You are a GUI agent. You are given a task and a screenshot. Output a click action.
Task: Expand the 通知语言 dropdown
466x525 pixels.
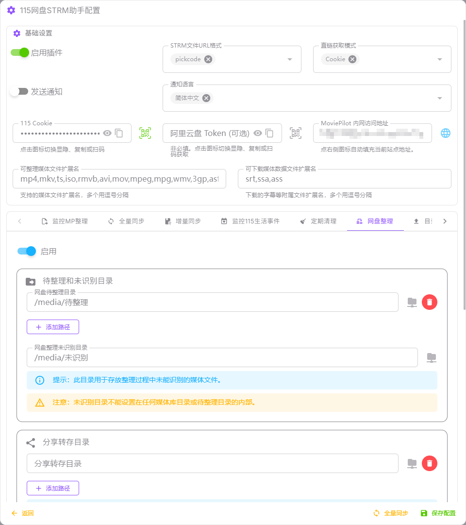[x=440, y=98]
